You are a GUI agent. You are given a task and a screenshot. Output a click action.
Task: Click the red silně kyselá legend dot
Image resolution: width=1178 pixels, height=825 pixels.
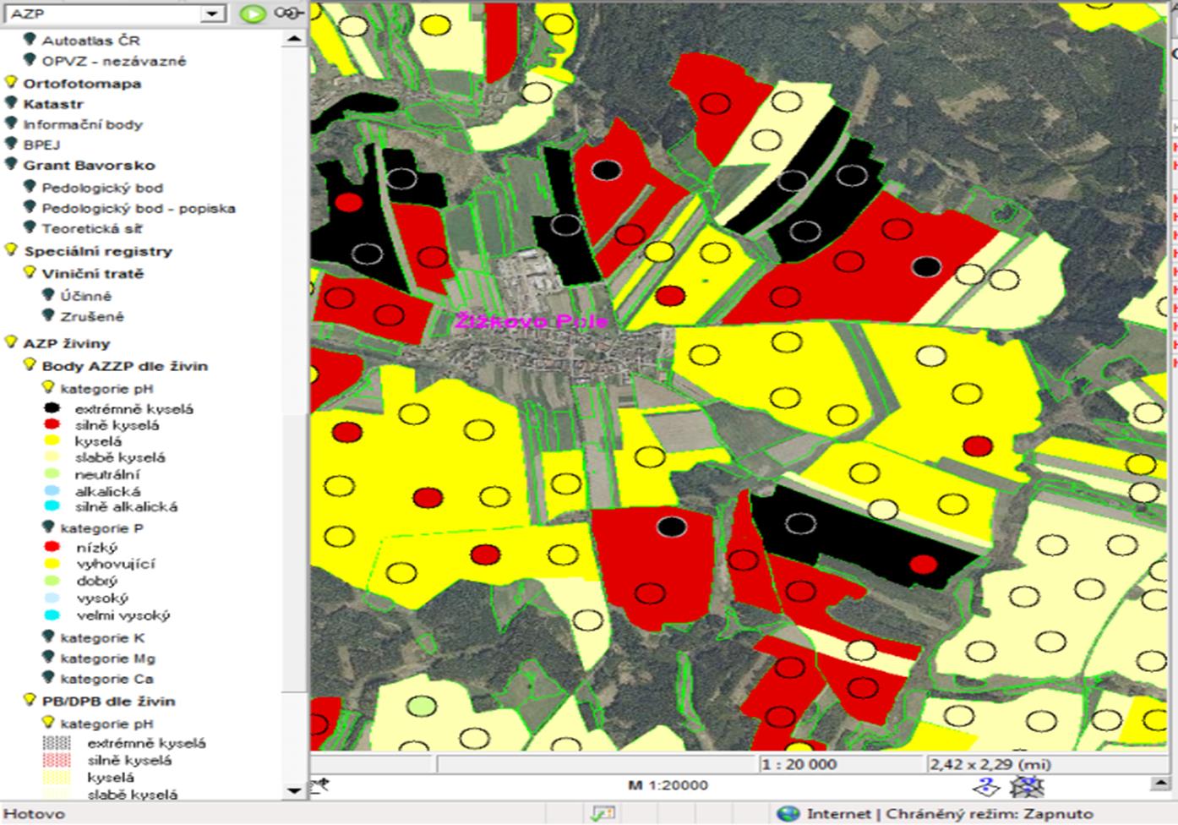click(x=52, y=424)
